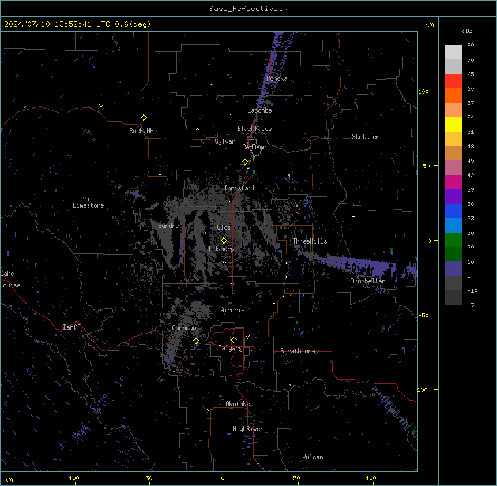
Task: Click the Lacombe town label
Action: [x=259, y=110]
